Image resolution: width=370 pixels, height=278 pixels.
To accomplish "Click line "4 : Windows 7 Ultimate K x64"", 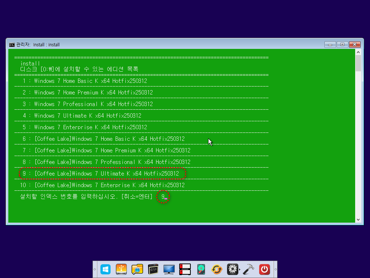I will tap(82, 115).
